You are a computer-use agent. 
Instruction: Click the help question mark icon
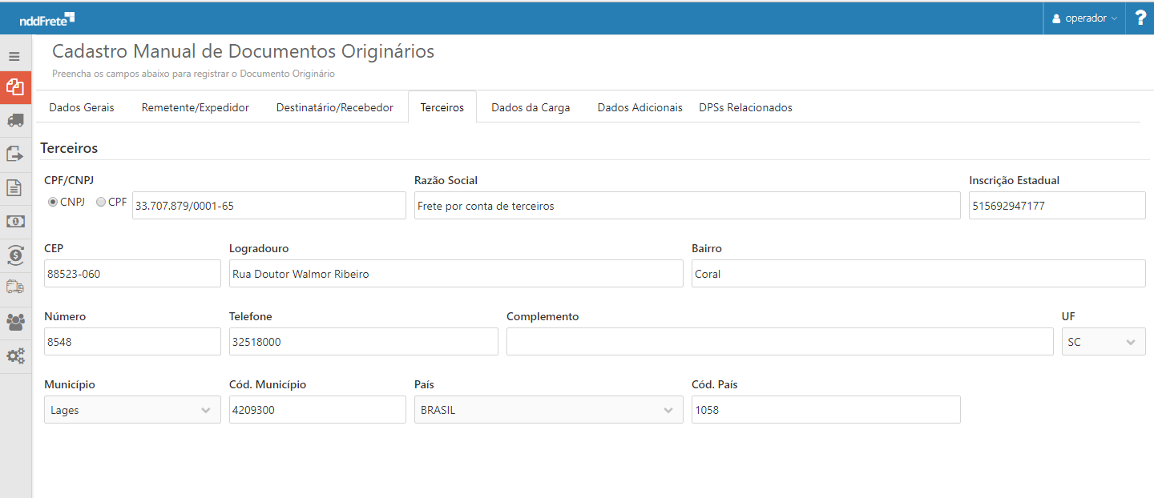click(1140, 18)
